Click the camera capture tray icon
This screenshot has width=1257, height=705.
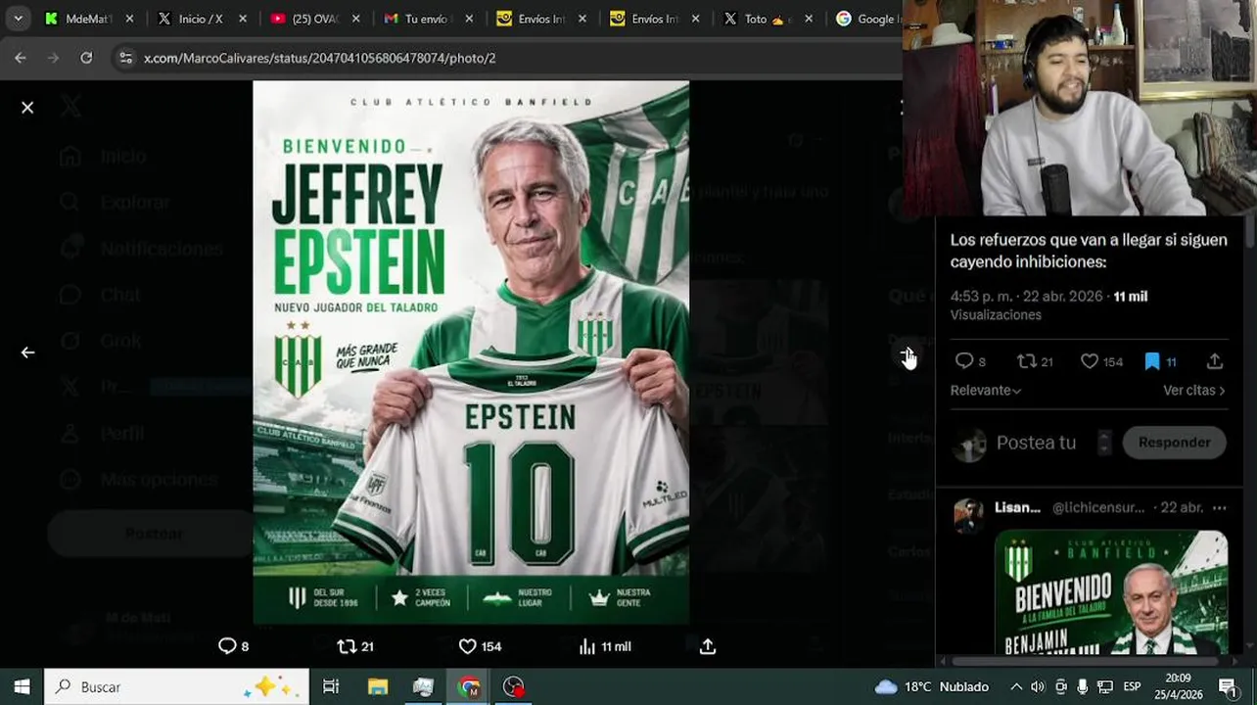(1061, 686)
